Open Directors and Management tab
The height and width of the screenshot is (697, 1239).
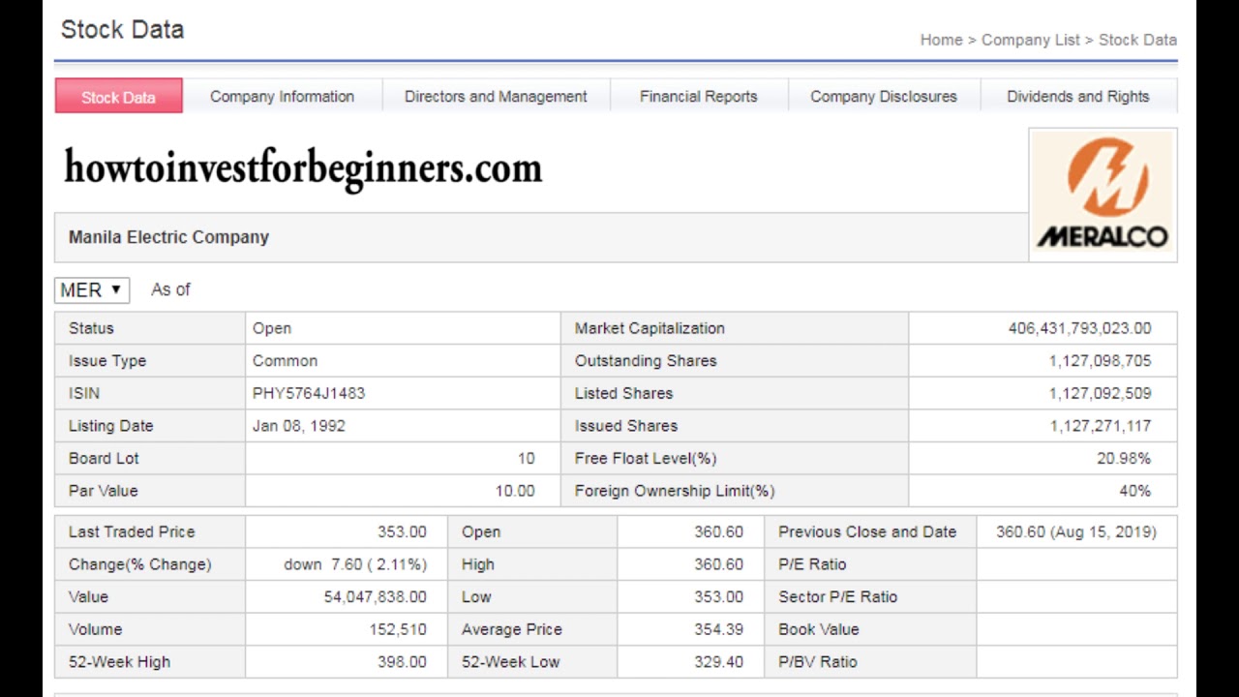(x=496, y=97)
